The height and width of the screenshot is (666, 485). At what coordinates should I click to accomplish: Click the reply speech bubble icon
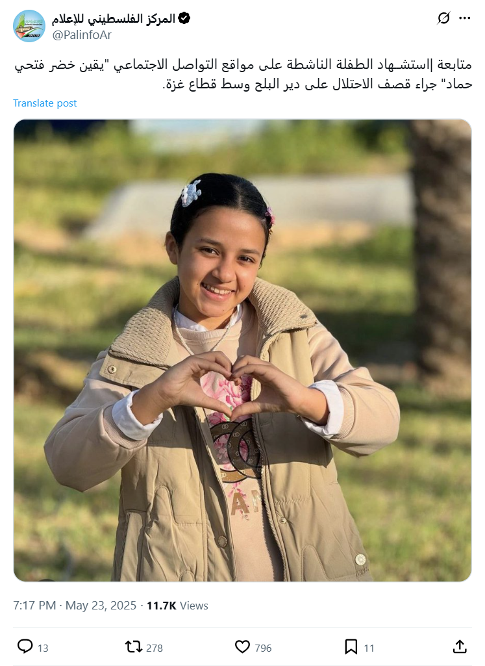(25, 647)
